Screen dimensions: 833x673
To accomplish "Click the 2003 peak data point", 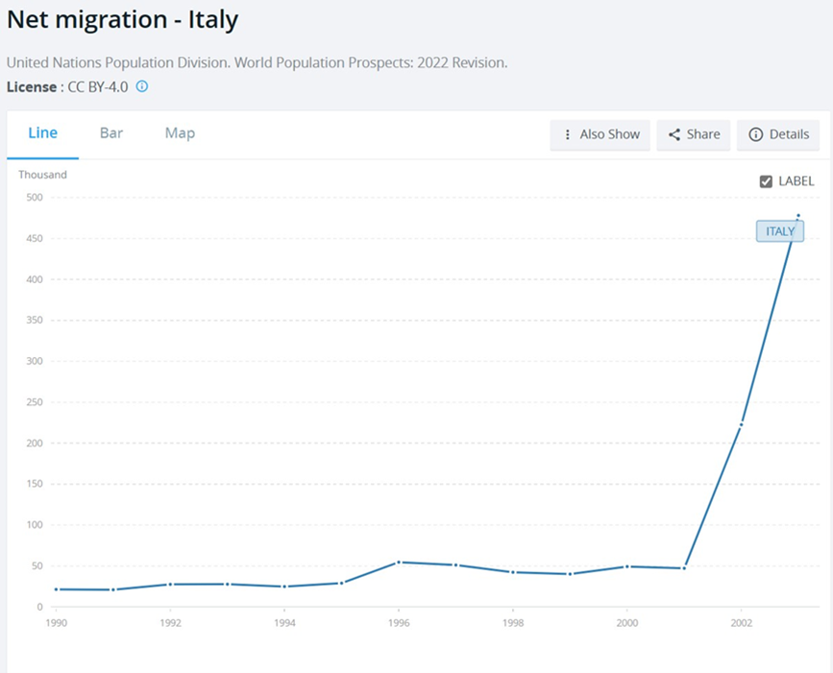I will (x=798, y=216).
